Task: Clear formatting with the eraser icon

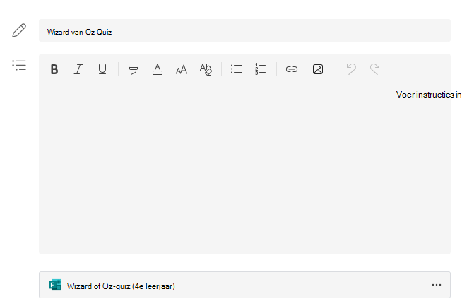Action: pyautogui.click(x=206, y=69)
